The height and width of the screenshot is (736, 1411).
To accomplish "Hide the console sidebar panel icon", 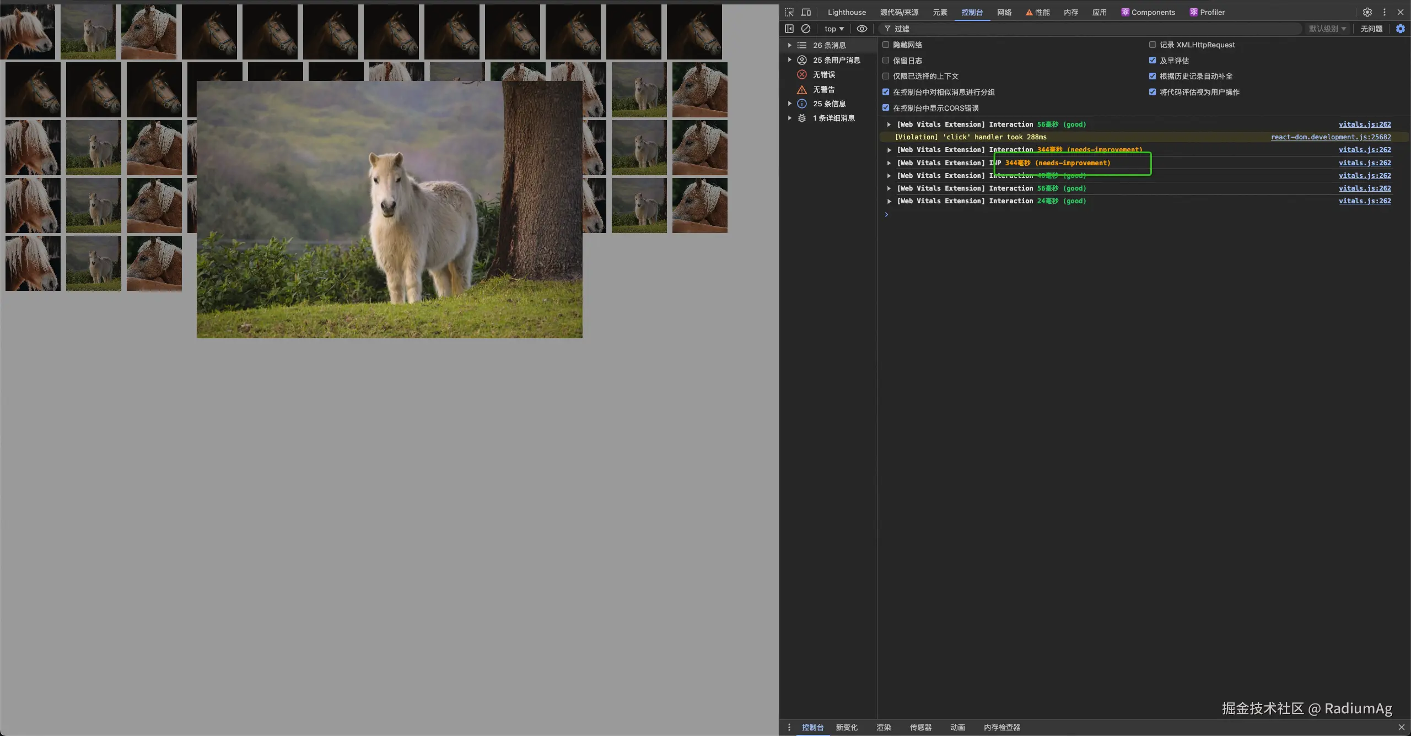I will click(789, 29).
